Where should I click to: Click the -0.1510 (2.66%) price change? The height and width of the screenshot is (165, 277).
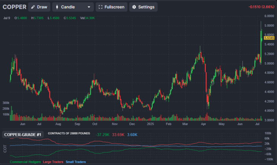pos(261,7)
